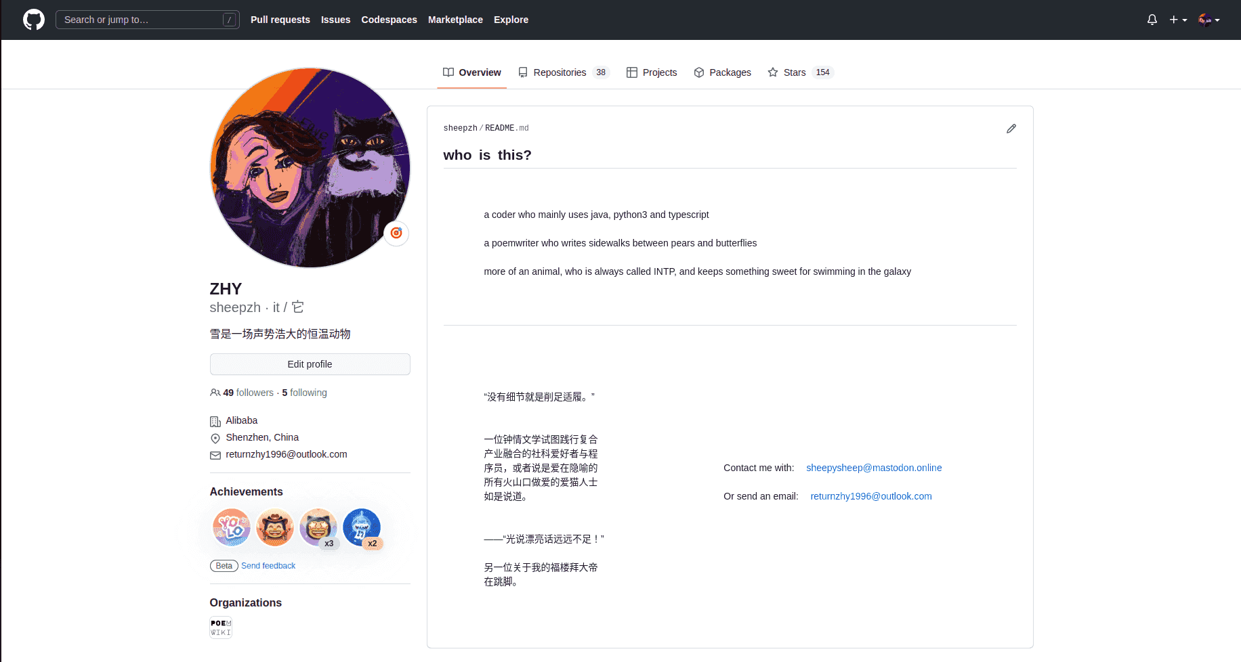View the 49 followers list

pos(248,393)
